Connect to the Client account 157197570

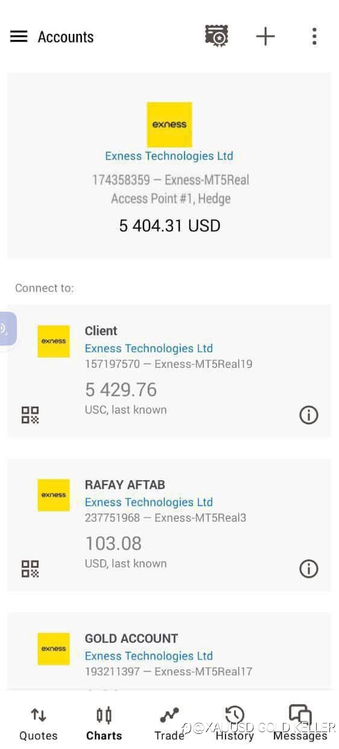169,371
